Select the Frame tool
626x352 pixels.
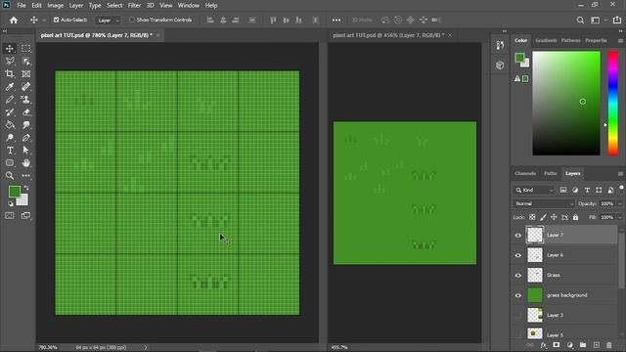coord(26,74)
